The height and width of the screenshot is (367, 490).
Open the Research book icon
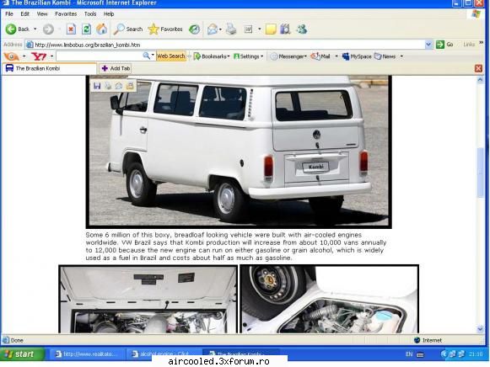285,29
